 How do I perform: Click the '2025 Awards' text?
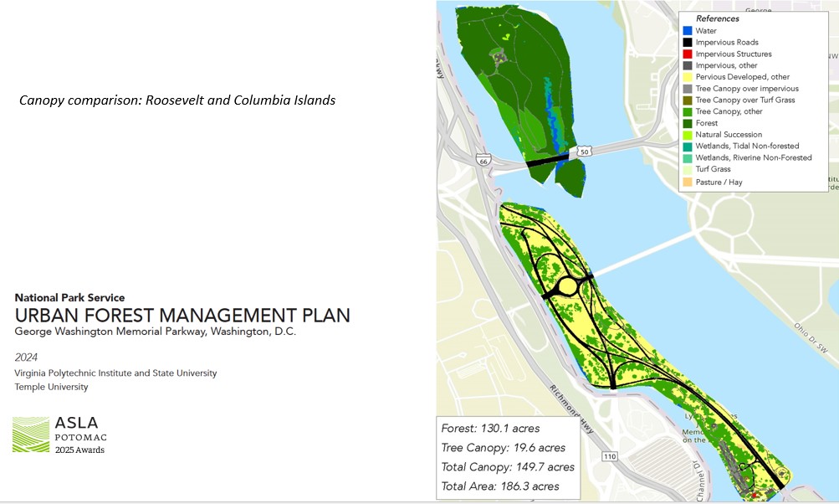(x=79, y=450)
